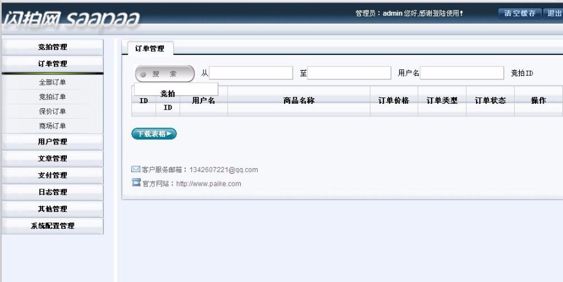Click the envelope icon beside 客户服务邮箱
Screen dimensions: 563x282
coord(136,169)
